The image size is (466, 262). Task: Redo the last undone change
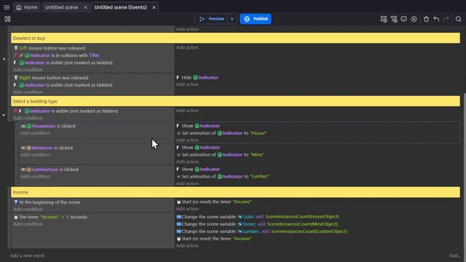coord(446,19)
